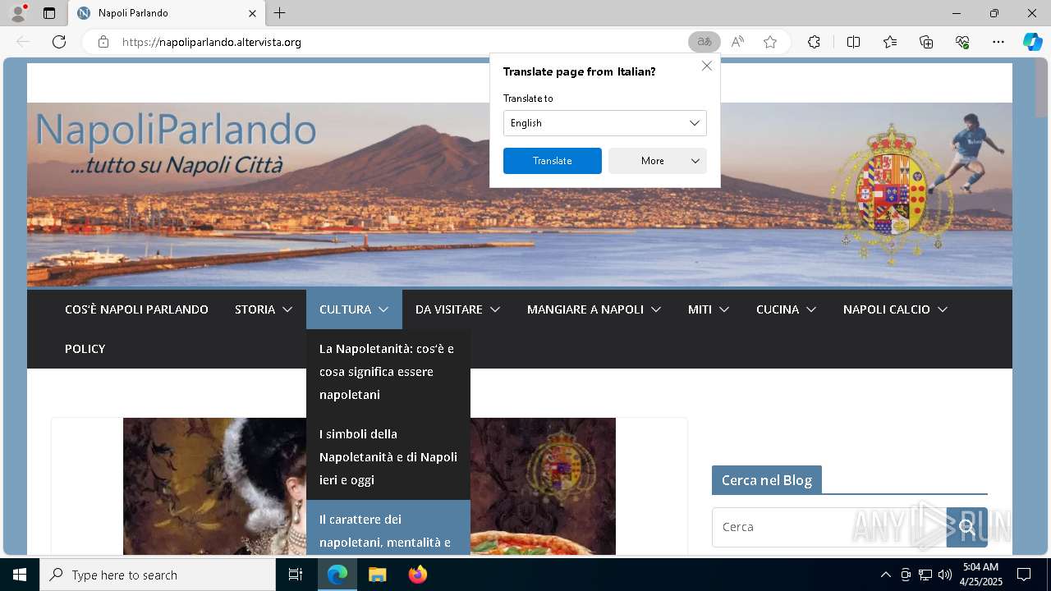Open clock and date in taskbar
This screenshot has width=1051, height=591.
point(980,575)
